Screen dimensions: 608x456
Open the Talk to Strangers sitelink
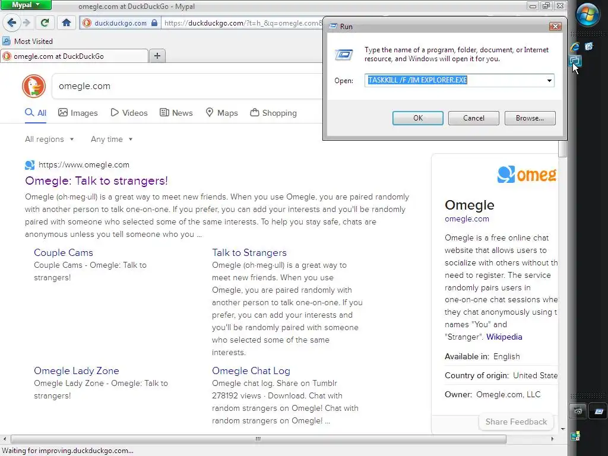point(249,252)
